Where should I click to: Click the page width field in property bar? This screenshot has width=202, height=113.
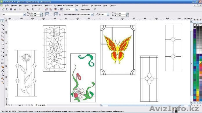click(x=34, y=13)
